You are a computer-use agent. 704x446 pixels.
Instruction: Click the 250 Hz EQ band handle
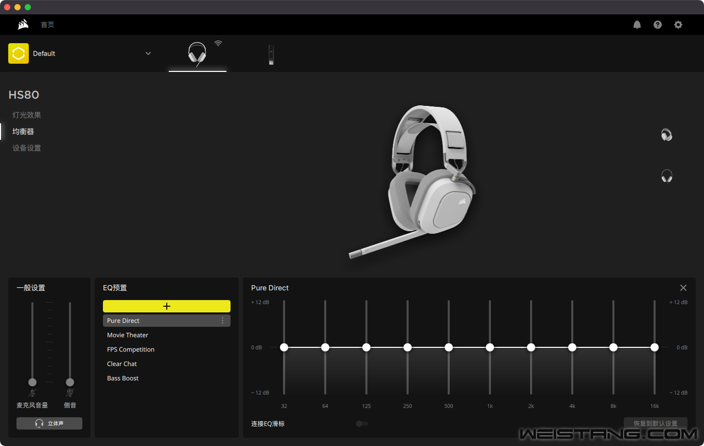408,347
